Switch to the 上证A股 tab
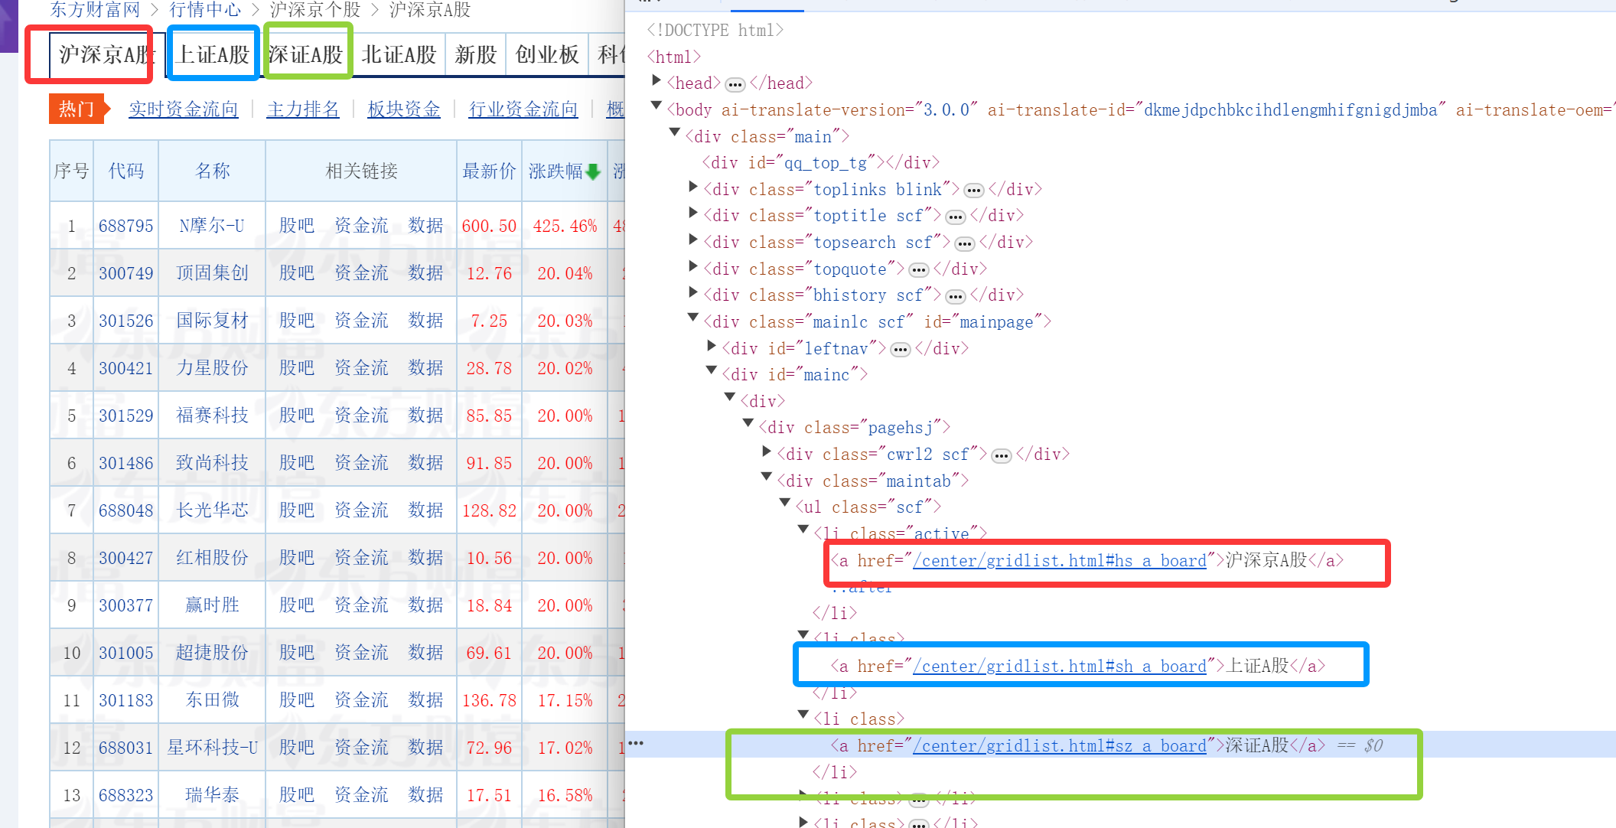The height and width of the screenshot is (828, 1616). pyautogui.click(x=213, y=55)
